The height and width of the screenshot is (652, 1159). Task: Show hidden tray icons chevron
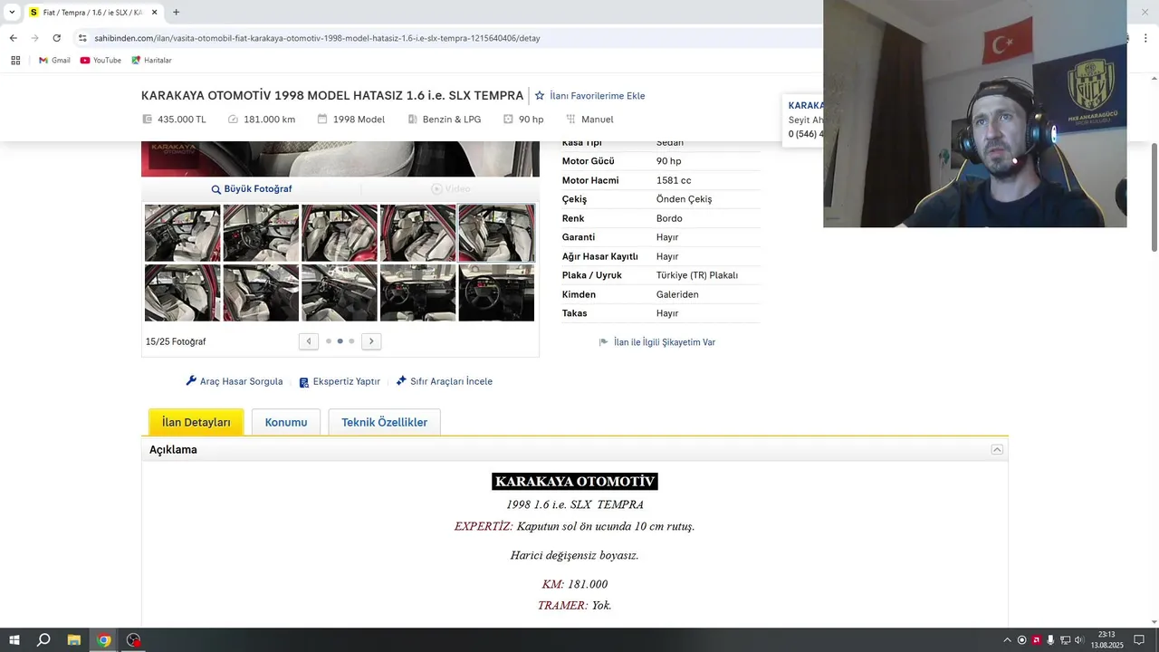[x=1007, y=640]
